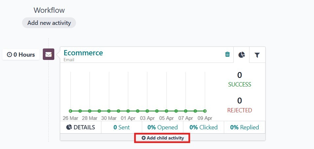Click the trash icon to delete Ecommerce activity

(x=227, y=54)
